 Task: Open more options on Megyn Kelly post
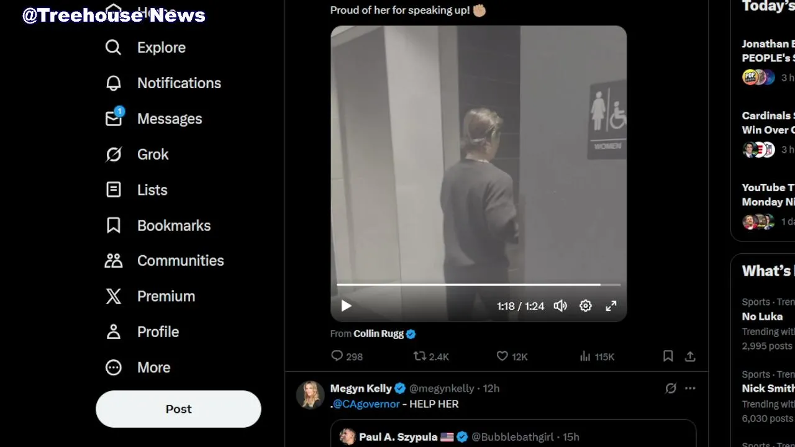click(x=690, y=388)
